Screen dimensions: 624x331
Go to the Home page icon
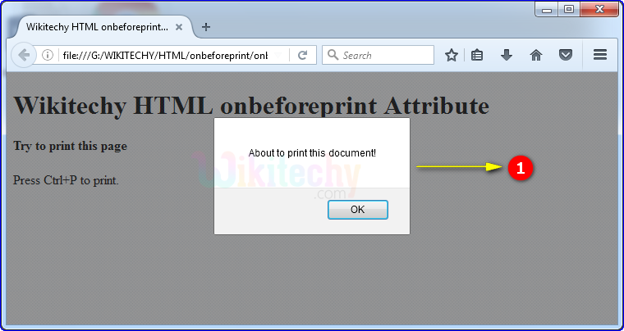[536, 55]
